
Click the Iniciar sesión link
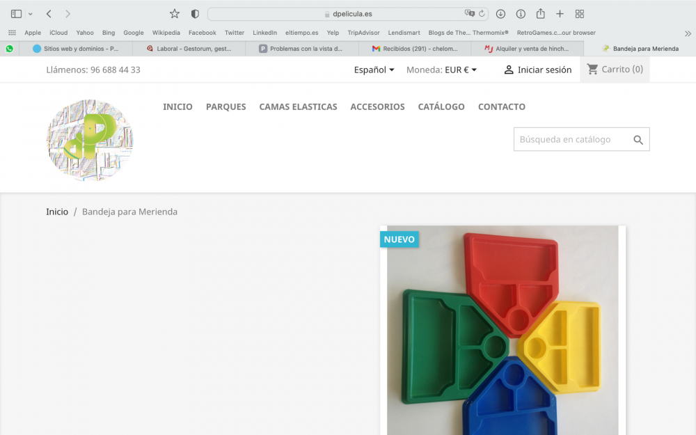click(x=544, y=70)
